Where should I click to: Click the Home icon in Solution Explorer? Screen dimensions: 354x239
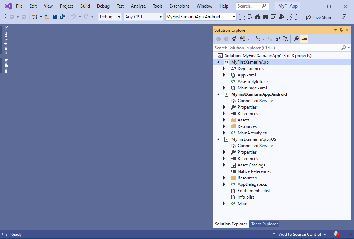234,39
